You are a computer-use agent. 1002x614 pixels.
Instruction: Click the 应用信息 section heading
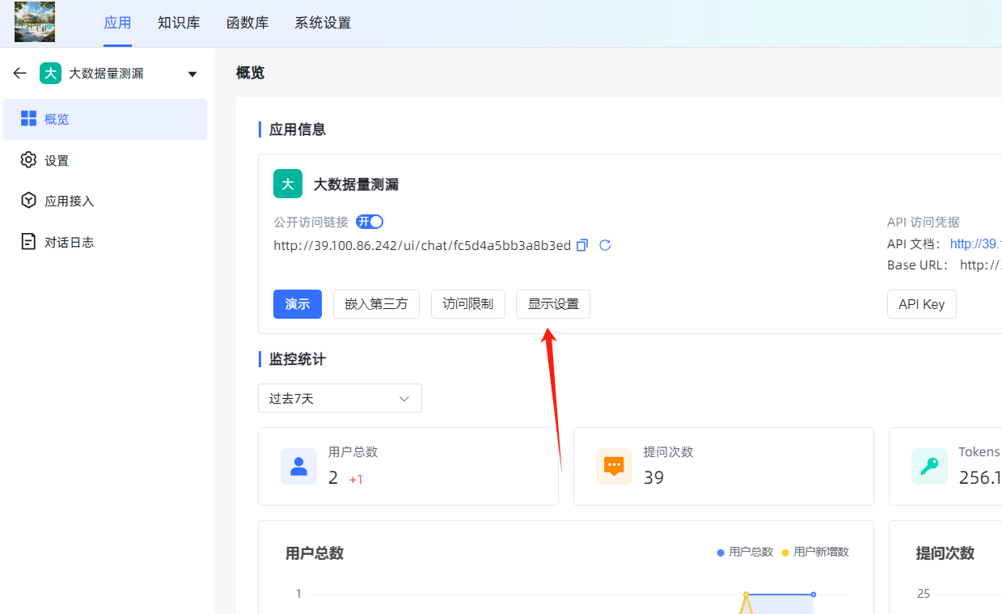[298, 129]
